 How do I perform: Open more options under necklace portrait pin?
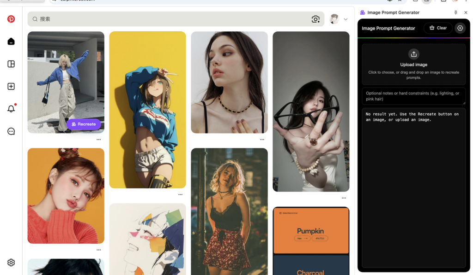coord(262,140)
